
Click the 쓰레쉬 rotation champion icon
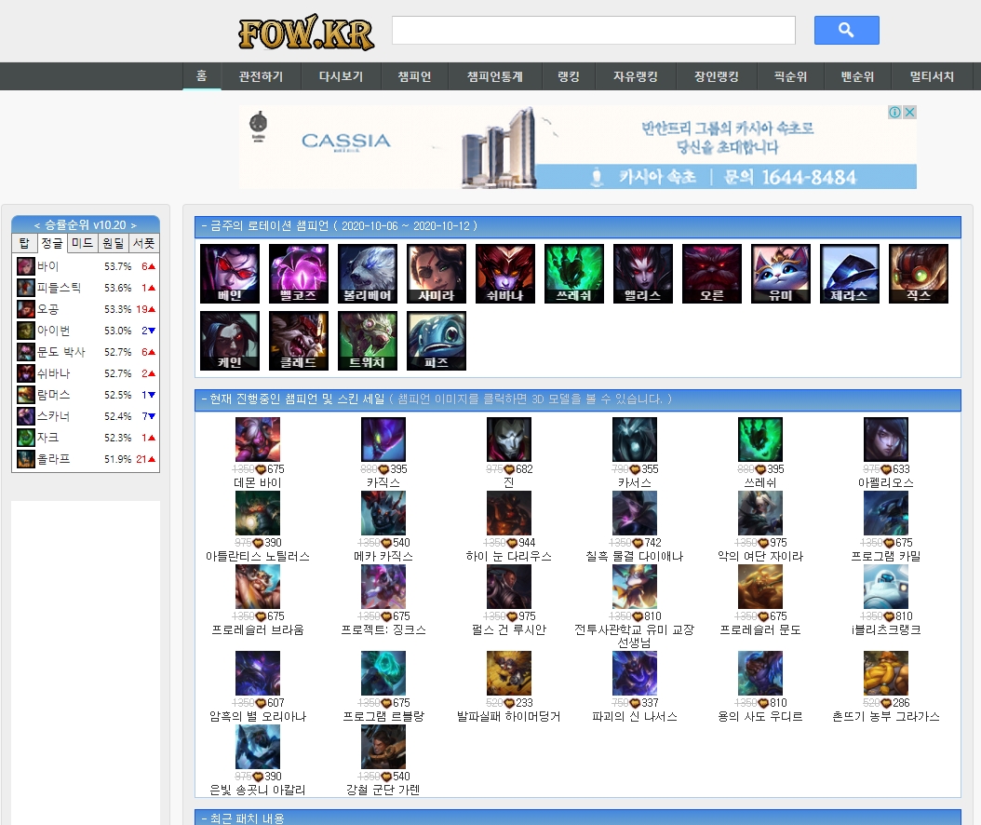pos(573,274)
